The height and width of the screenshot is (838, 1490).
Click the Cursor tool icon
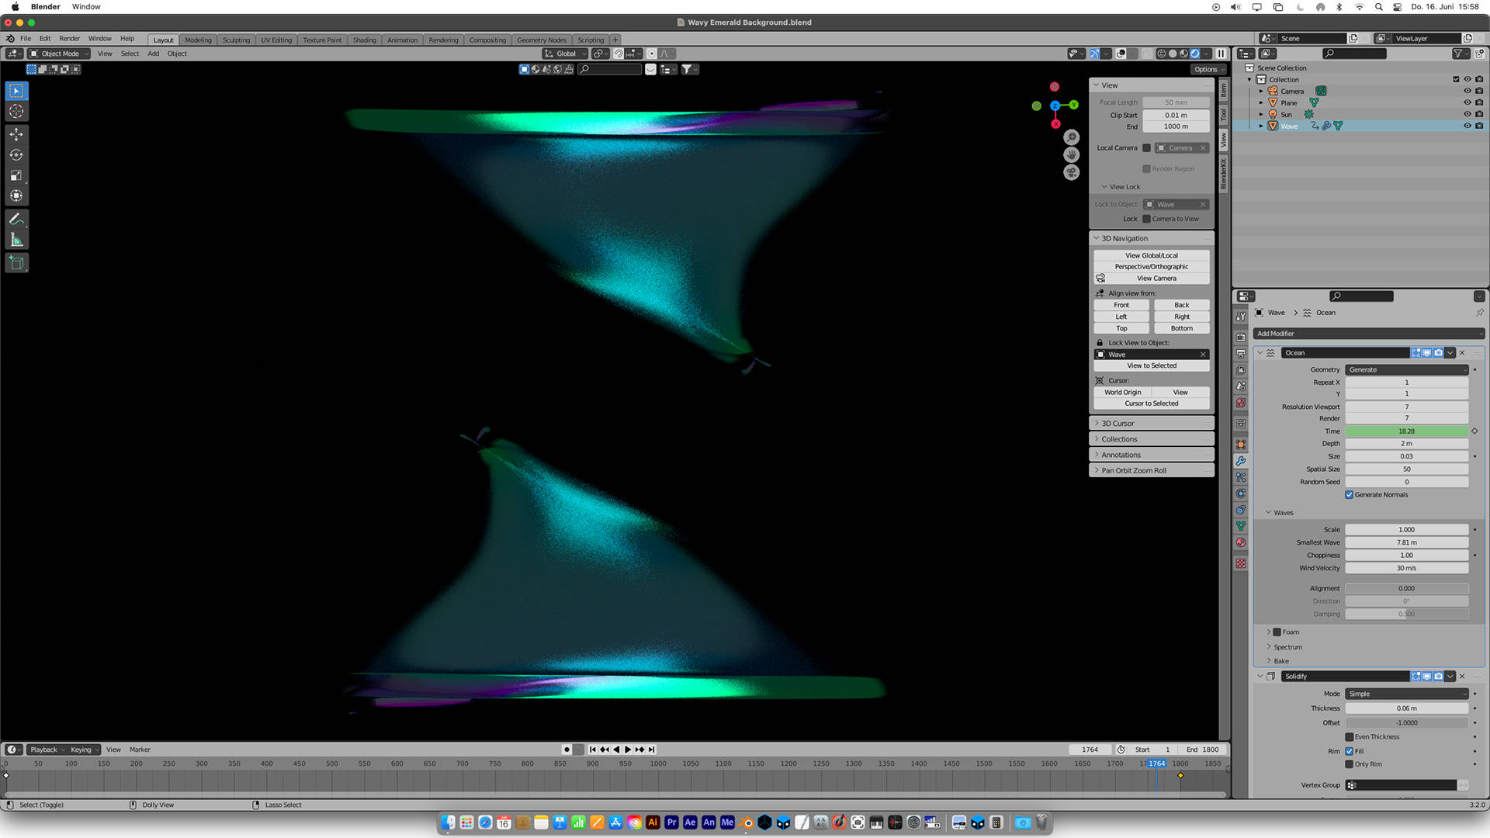[16, 112]
